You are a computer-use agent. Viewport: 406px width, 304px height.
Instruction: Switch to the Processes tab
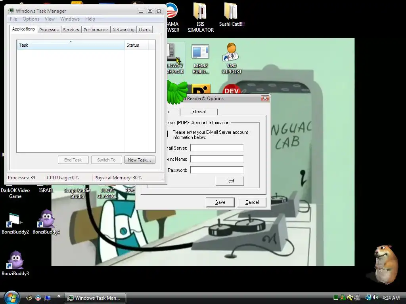click(x=49, y=30)
